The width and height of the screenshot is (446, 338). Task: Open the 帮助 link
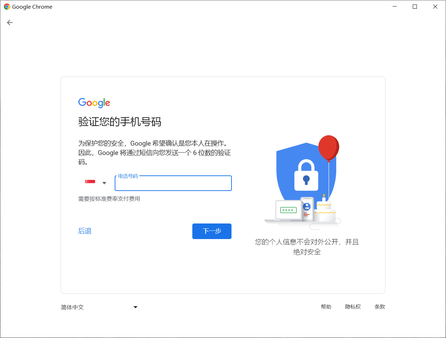[326, 307]
